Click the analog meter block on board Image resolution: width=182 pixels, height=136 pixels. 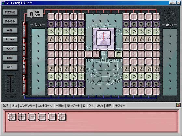tap(104, 39)
